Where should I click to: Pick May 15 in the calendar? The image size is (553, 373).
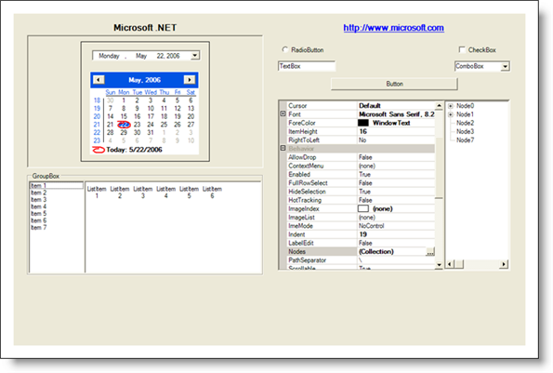pos(124,116)
